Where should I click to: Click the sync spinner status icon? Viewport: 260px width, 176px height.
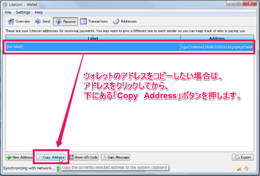point(247,168)
